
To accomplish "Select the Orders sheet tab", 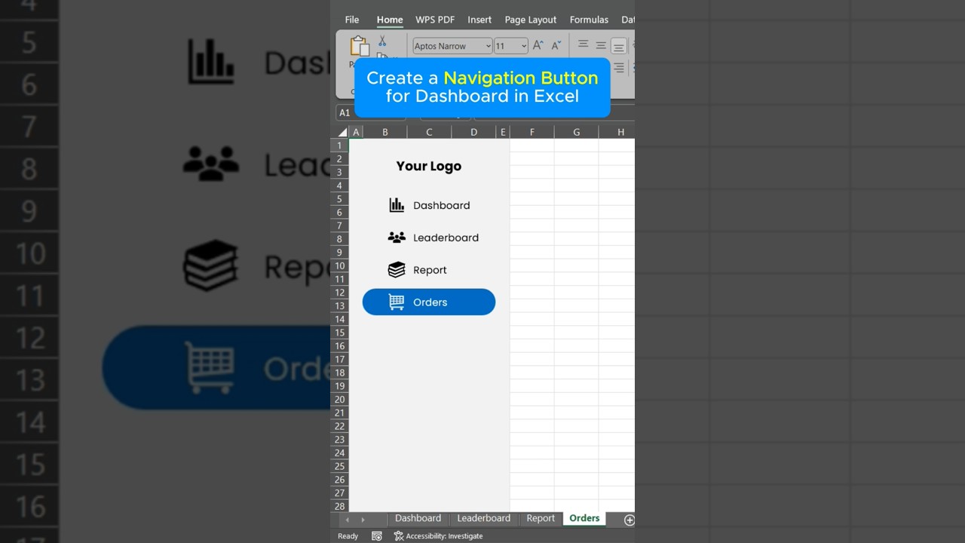I will [x=584, y=519].
